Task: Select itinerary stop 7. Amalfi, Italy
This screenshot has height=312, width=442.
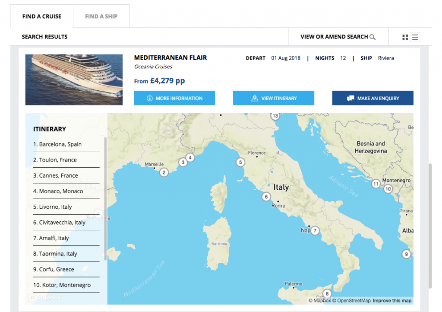Action: point(66,239)
